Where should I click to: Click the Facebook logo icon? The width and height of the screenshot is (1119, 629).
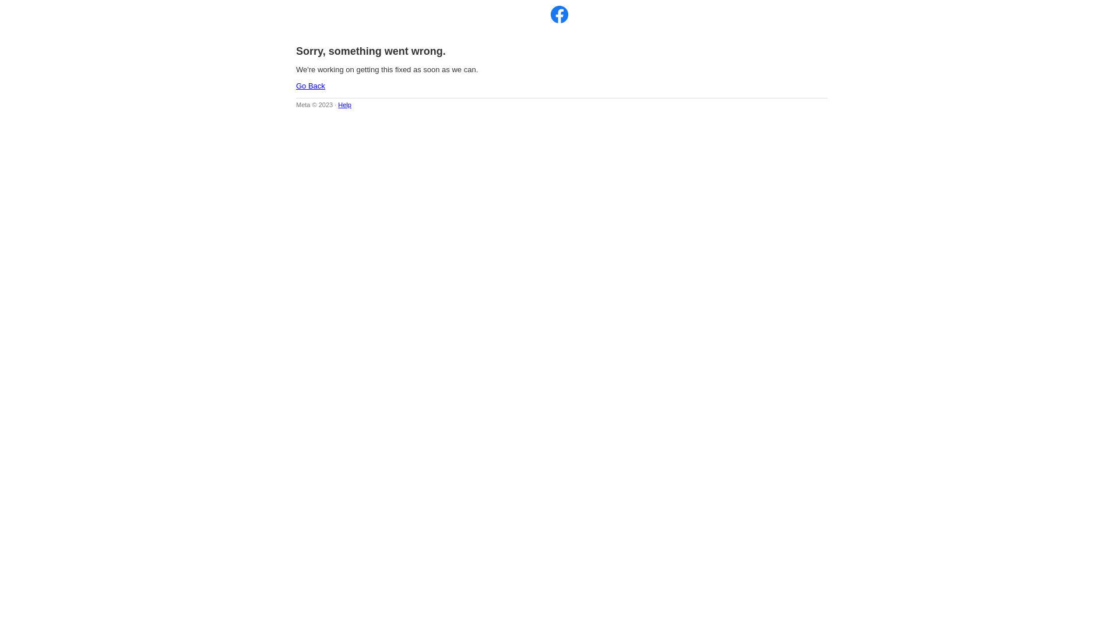coord(559,15)
